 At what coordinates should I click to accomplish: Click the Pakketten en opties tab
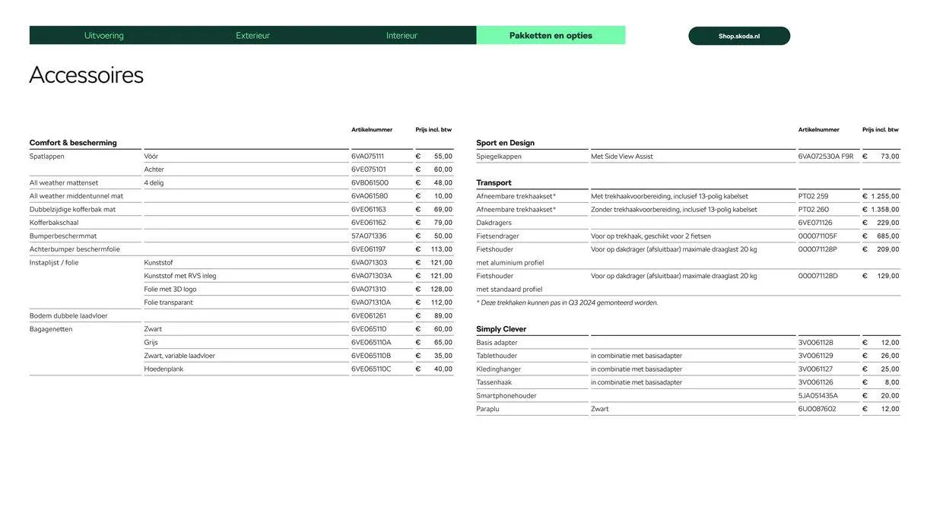coord(551,36)
